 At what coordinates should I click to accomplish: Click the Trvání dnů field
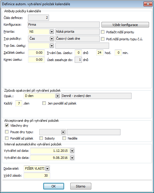coord(78,53)
